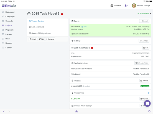Click the Project Price help icon
This screenshot has width=153, height=114.
[149, 93]
